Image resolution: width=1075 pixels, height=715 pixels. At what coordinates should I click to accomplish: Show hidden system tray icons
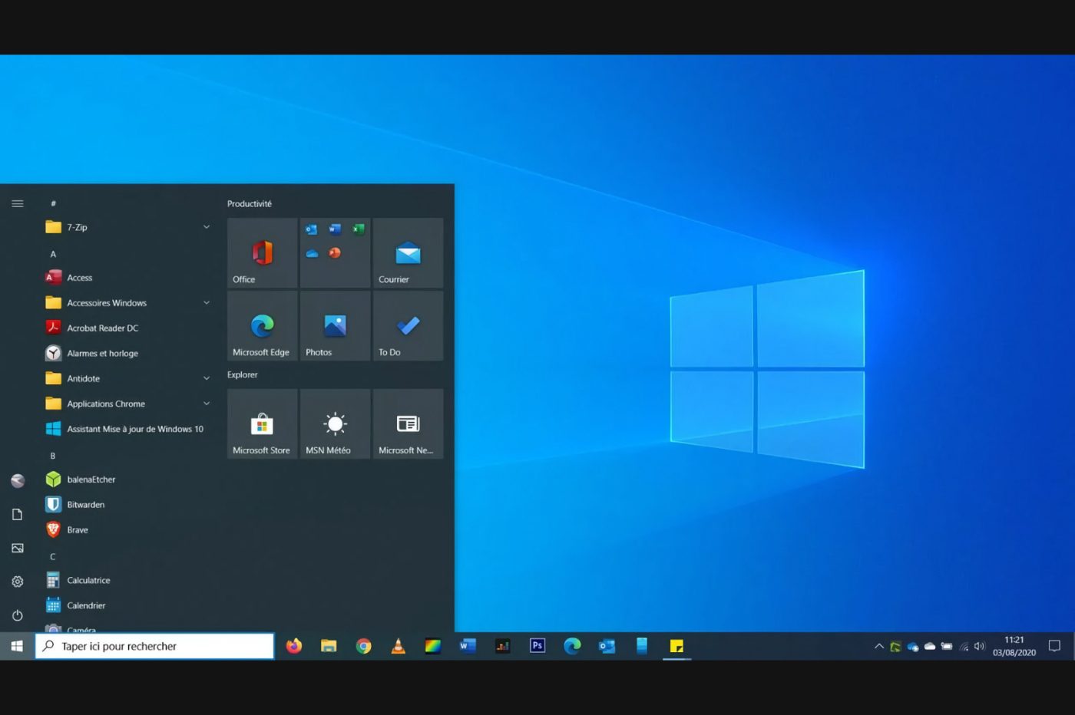[878, 646]
